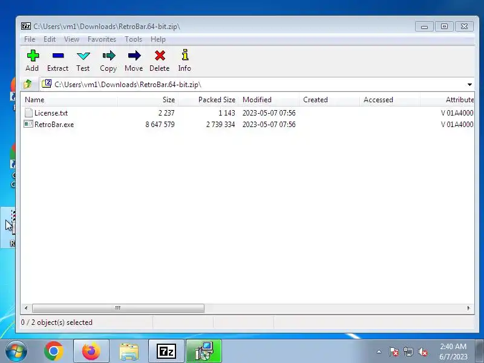The image size is (484, 363).
Task: Open Windows Explorer from the taskbar
Action: [x=129, y=352]
